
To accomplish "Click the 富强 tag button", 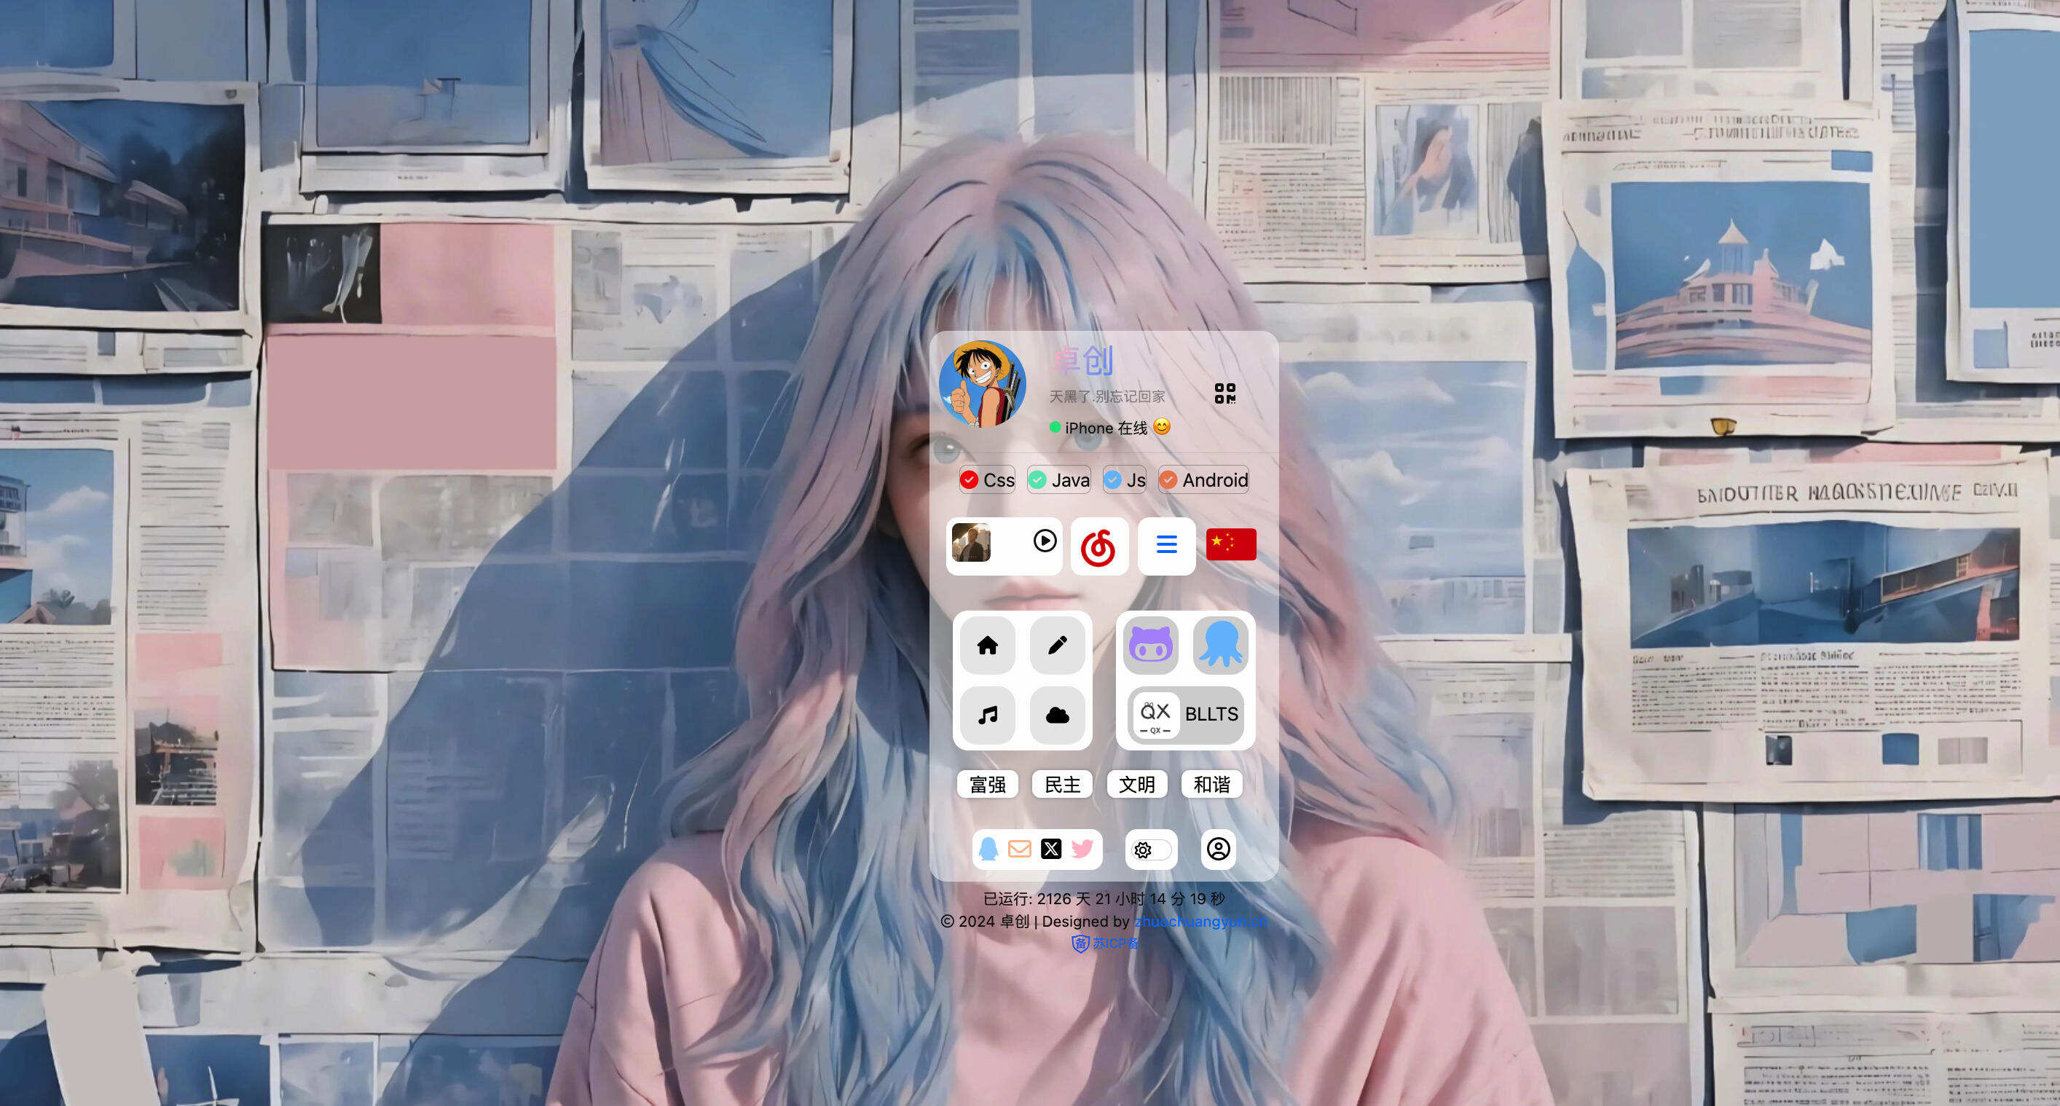I will [988, 785].
